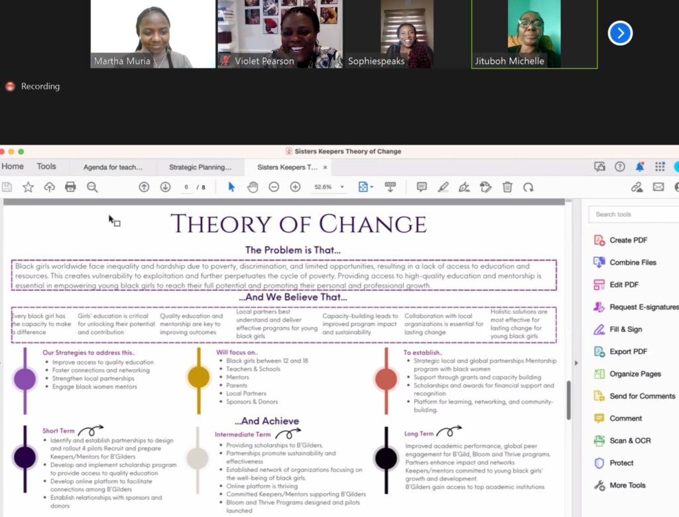
Task: Switch to the Strategic Planning tab
Action: pyautogui.click(x=200, y=168)
